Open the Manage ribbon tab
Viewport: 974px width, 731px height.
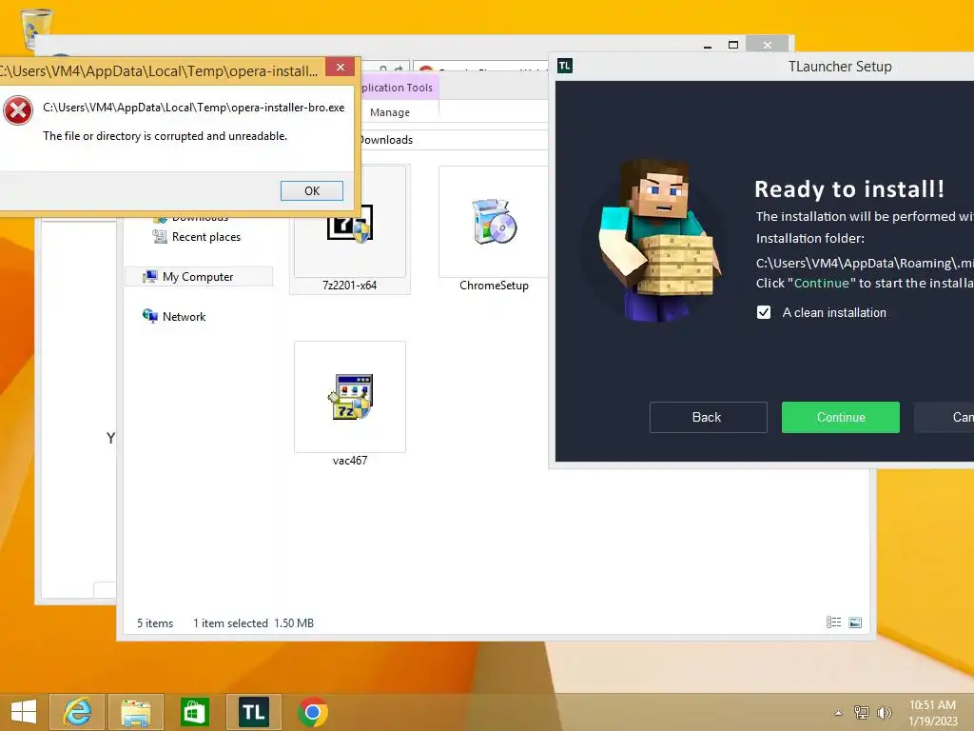(x=390, y=112)
